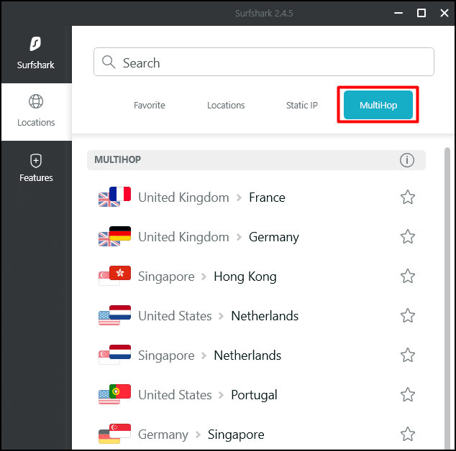Open the MultiHop info icon
This screenshot has height=451, width=456.
(406, 160)
